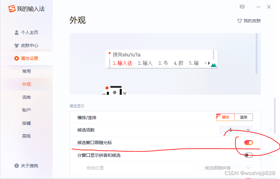Open the 候选项数 dropdown showing 5
This screenshot has height=179, width=280.
(236, 130)
